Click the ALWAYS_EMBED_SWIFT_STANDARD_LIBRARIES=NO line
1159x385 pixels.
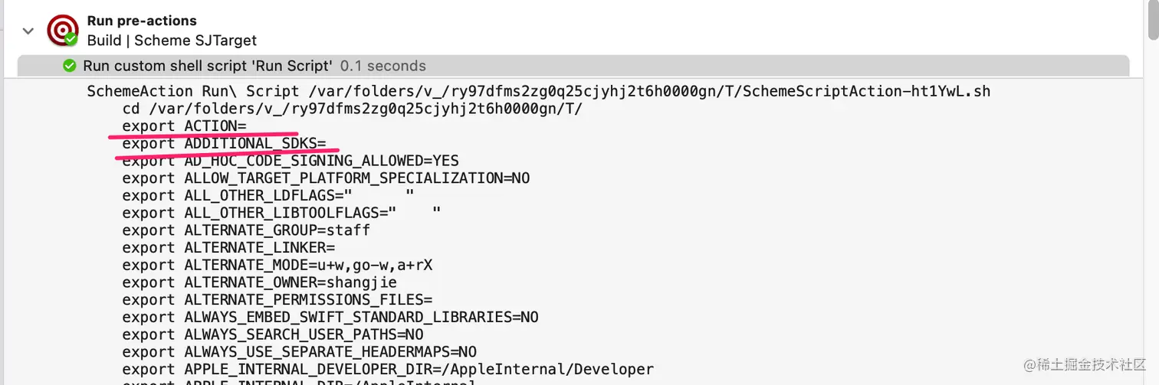(330, 317)
